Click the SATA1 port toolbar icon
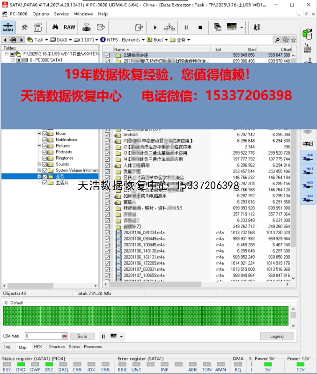317x374 pixels. coord(8,28)
